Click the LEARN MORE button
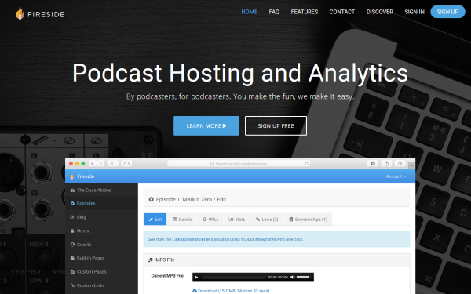 click(206, 125)
